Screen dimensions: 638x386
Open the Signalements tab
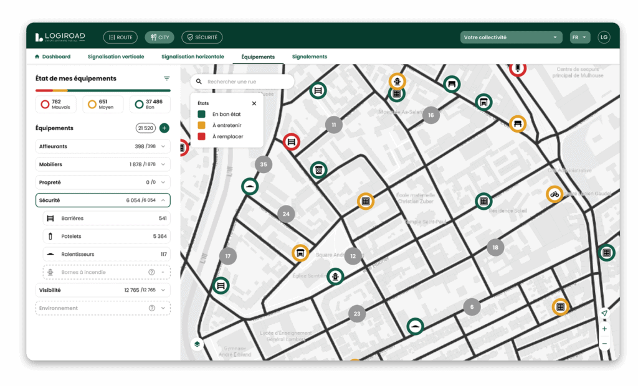pos(309,57)
